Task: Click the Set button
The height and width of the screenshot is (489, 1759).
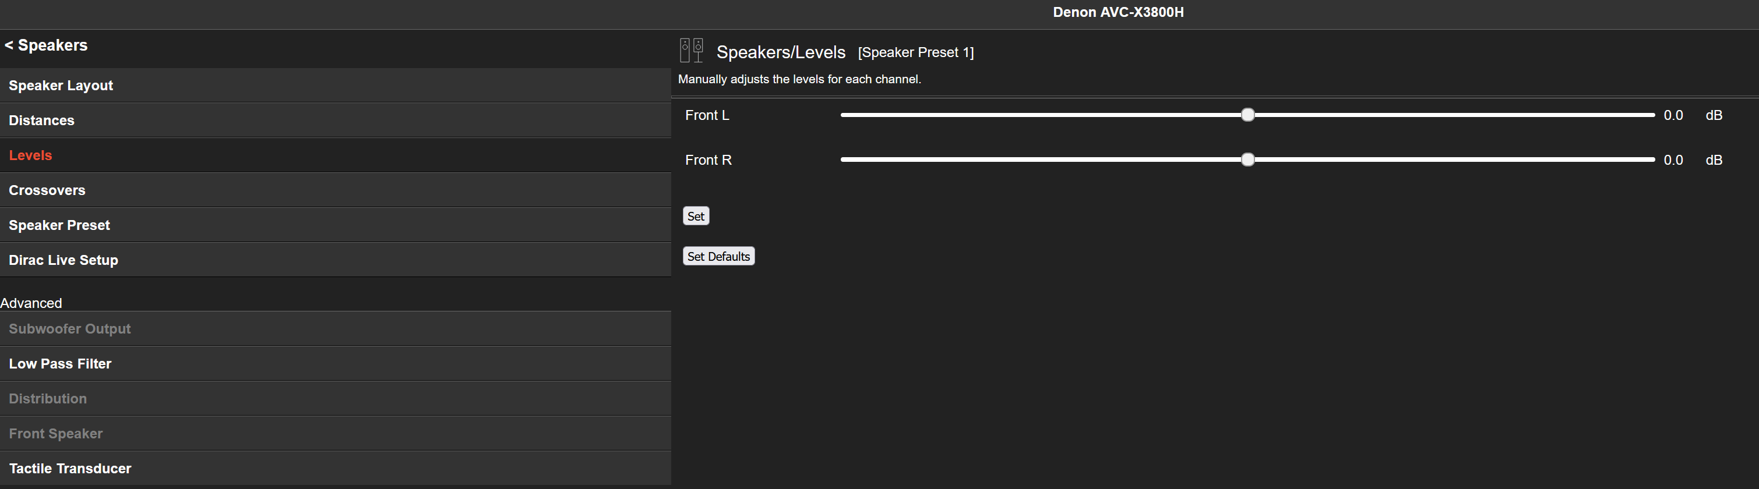Action: pos(696,216)
